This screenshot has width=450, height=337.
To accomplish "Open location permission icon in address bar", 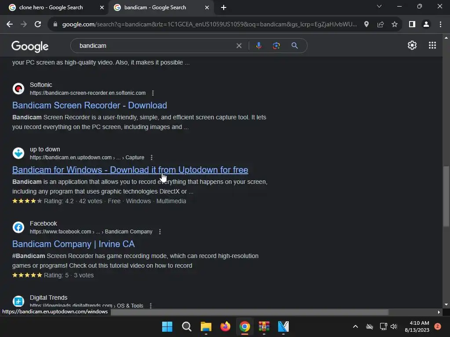I will [366, 25].
